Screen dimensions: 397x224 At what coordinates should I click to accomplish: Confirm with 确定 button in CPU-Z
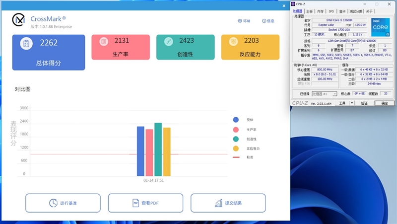384,103
